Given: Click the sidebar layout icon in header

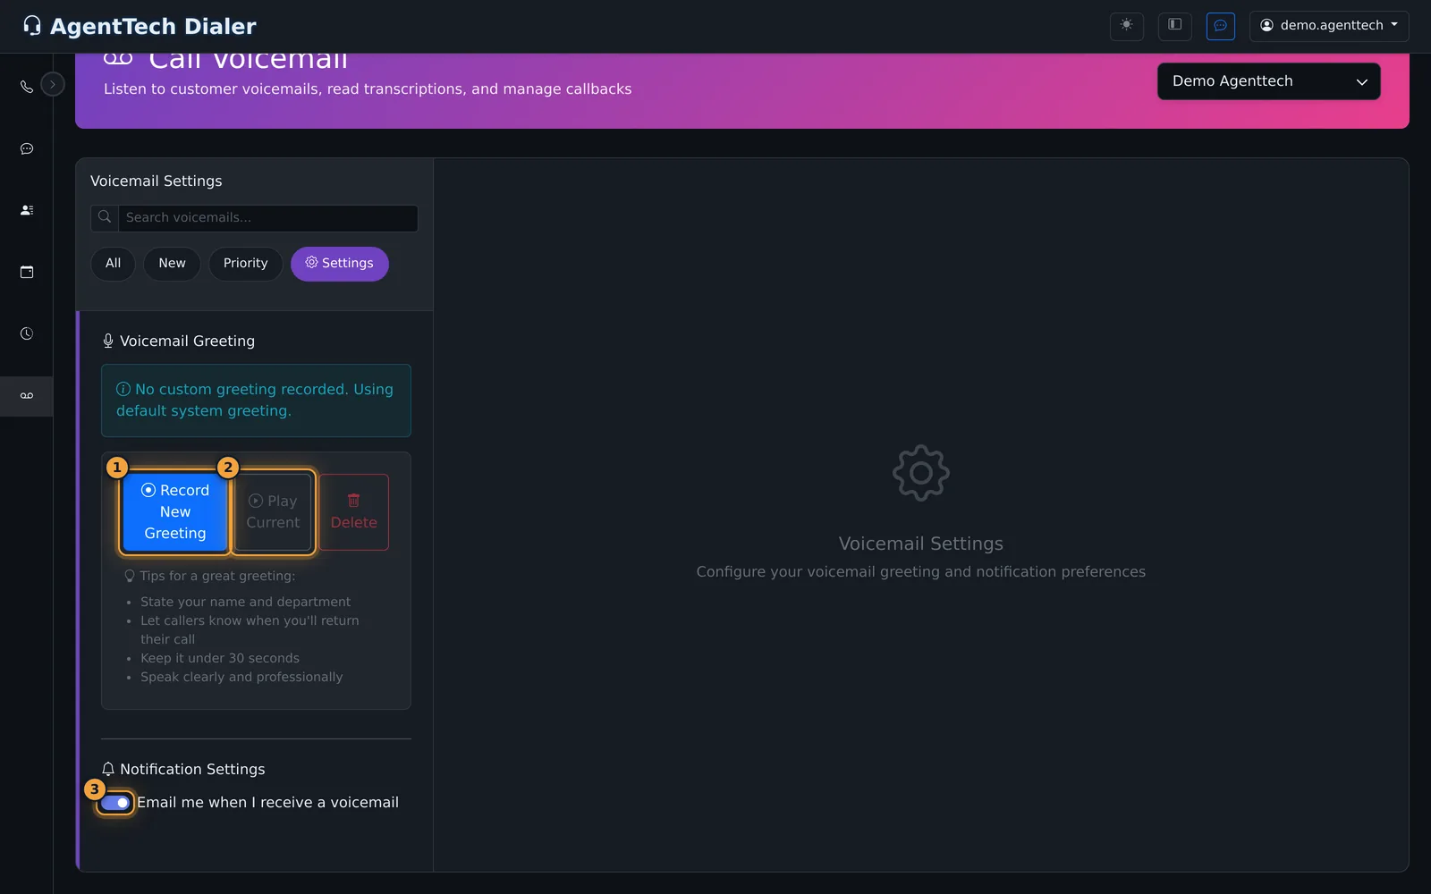Looking at the screenshot, I should pos(1175,25).
